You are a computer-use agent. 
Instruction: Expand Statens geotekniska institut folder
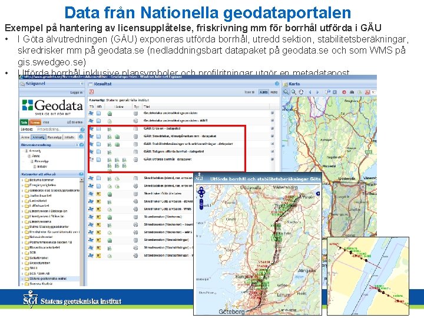coord(22,279)
